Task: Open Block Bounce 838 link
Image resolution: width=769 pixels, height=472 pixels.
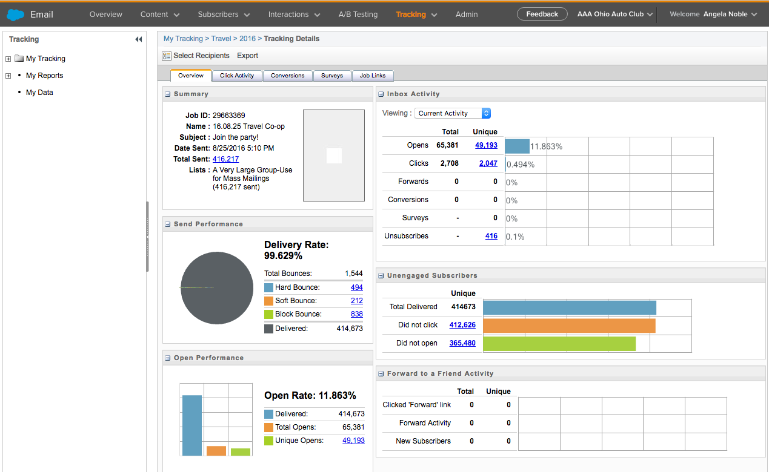Action: point(356,314)
